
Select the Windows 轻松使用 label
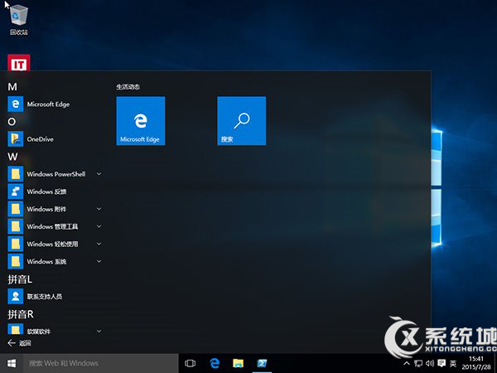point(52,244)
